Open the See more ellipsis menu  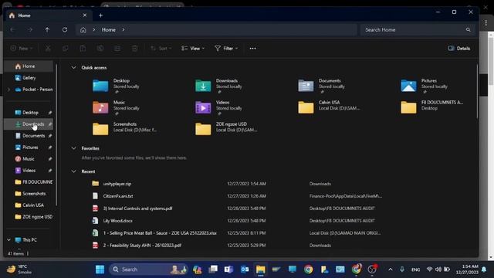tap(252, 48)
